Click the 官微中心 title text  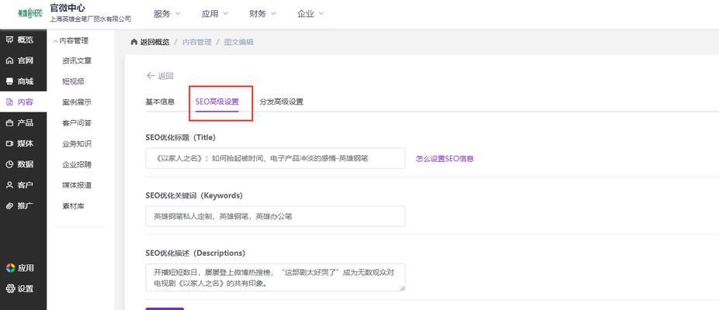[68, 8]
